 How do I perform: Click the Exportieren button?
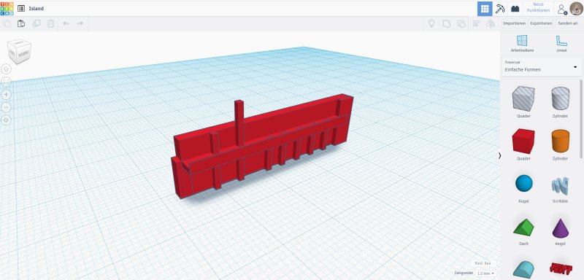click(x=541, y=23)
